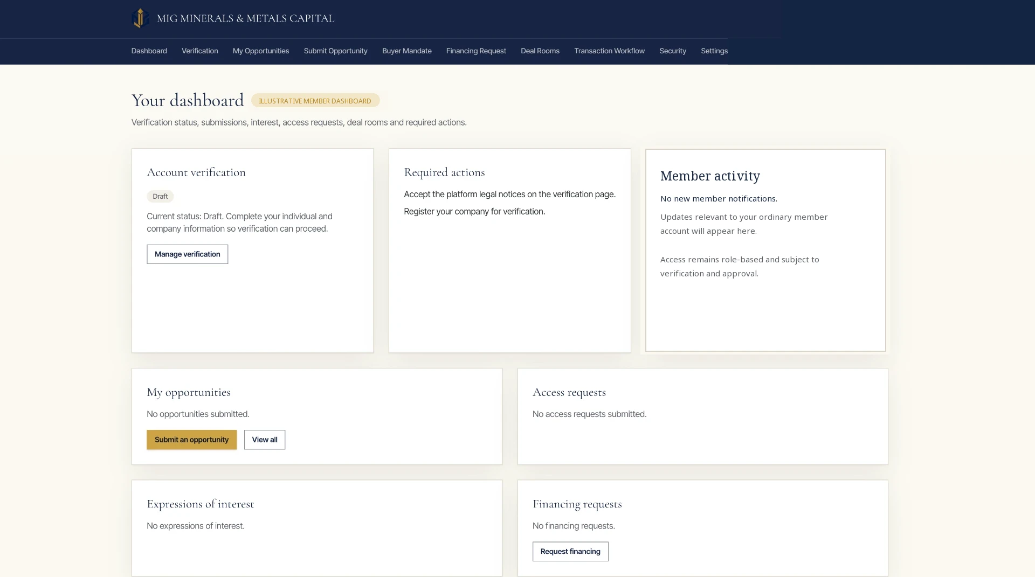Screen dimensions: 1035x577
Task: Select the Security nav item
Action: tap(672, 51)
